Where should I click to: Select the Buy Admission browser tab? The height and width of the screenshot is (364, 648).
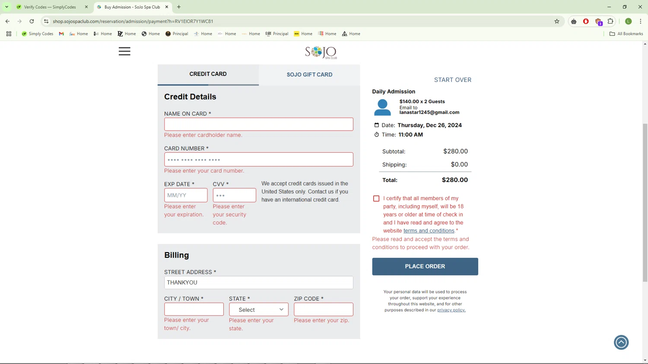tap(132, 7)
